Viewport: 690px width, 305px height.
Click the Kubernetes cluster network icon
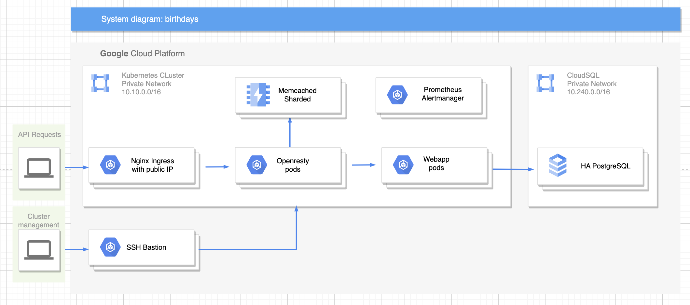point(100,83)
